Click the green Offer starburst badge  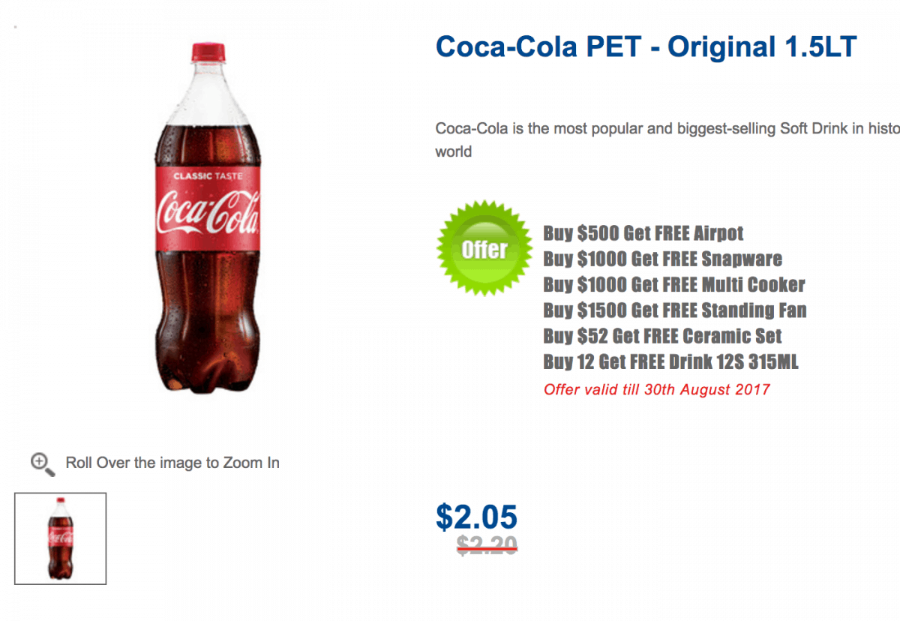click(x=484, y=248)
